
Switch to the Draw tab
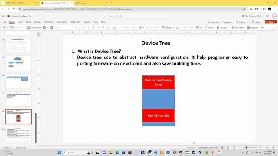[x=29, y=22]
